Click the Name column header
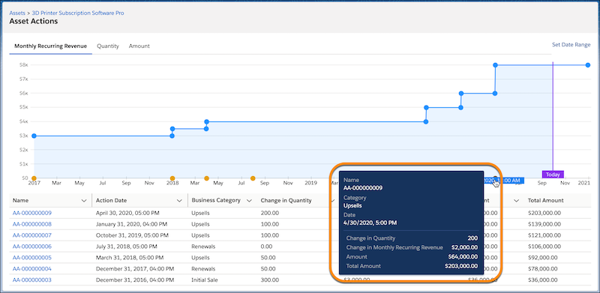The width and height of the screenshot is (600, 293). coord(21,200)
